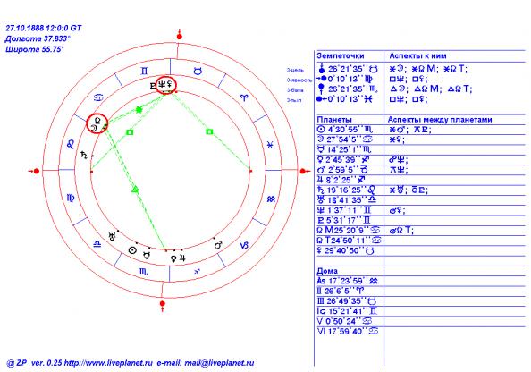Select the green trine triangle aspect marker

(135, 189)
